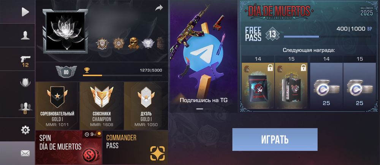Image resolution: width=380 pixels, height=165 pixels.
Task: Click the Играть play button
Action: pyautogui.click(x=275, y=139)
